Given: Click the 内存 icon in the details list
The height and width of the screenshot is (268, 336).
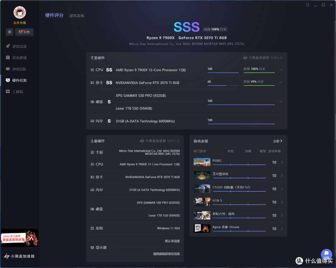Looking at the screenshot, I should [x=92, y=190].
